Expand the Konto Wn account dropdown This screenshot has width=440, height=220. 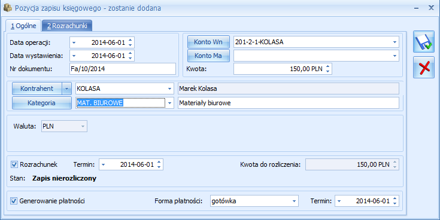pyautogui.click(x=395, y=42)
